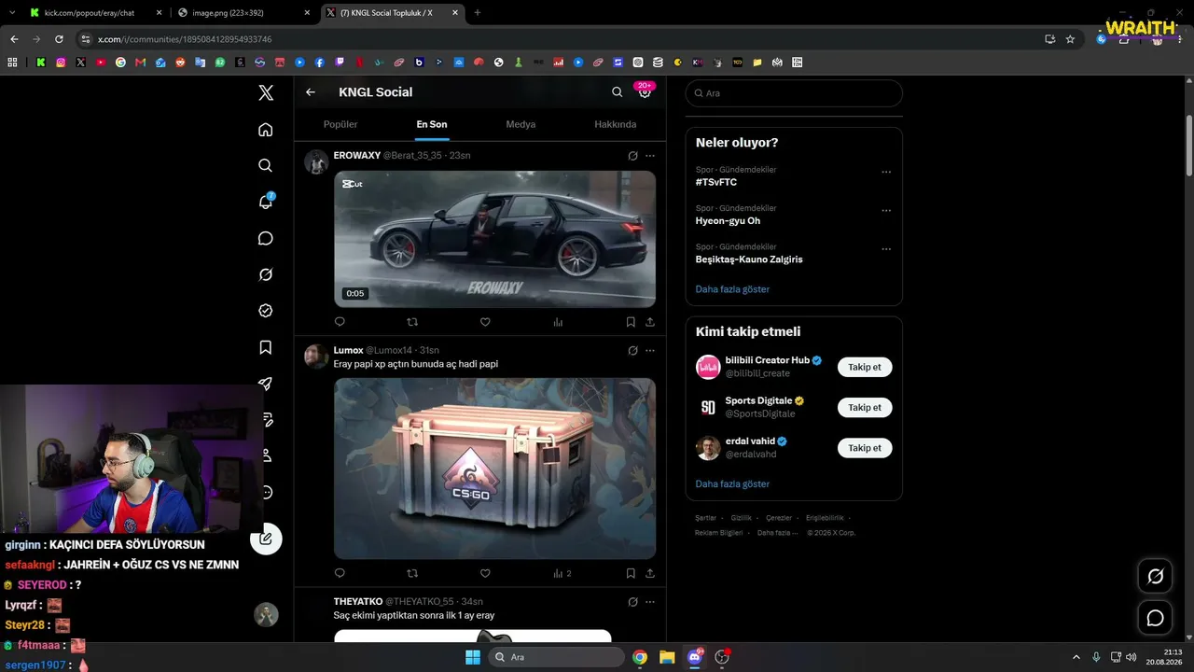Open more options on THEYATKO post
This screenshot has width=1194, height=672.
tap(650, 602)
